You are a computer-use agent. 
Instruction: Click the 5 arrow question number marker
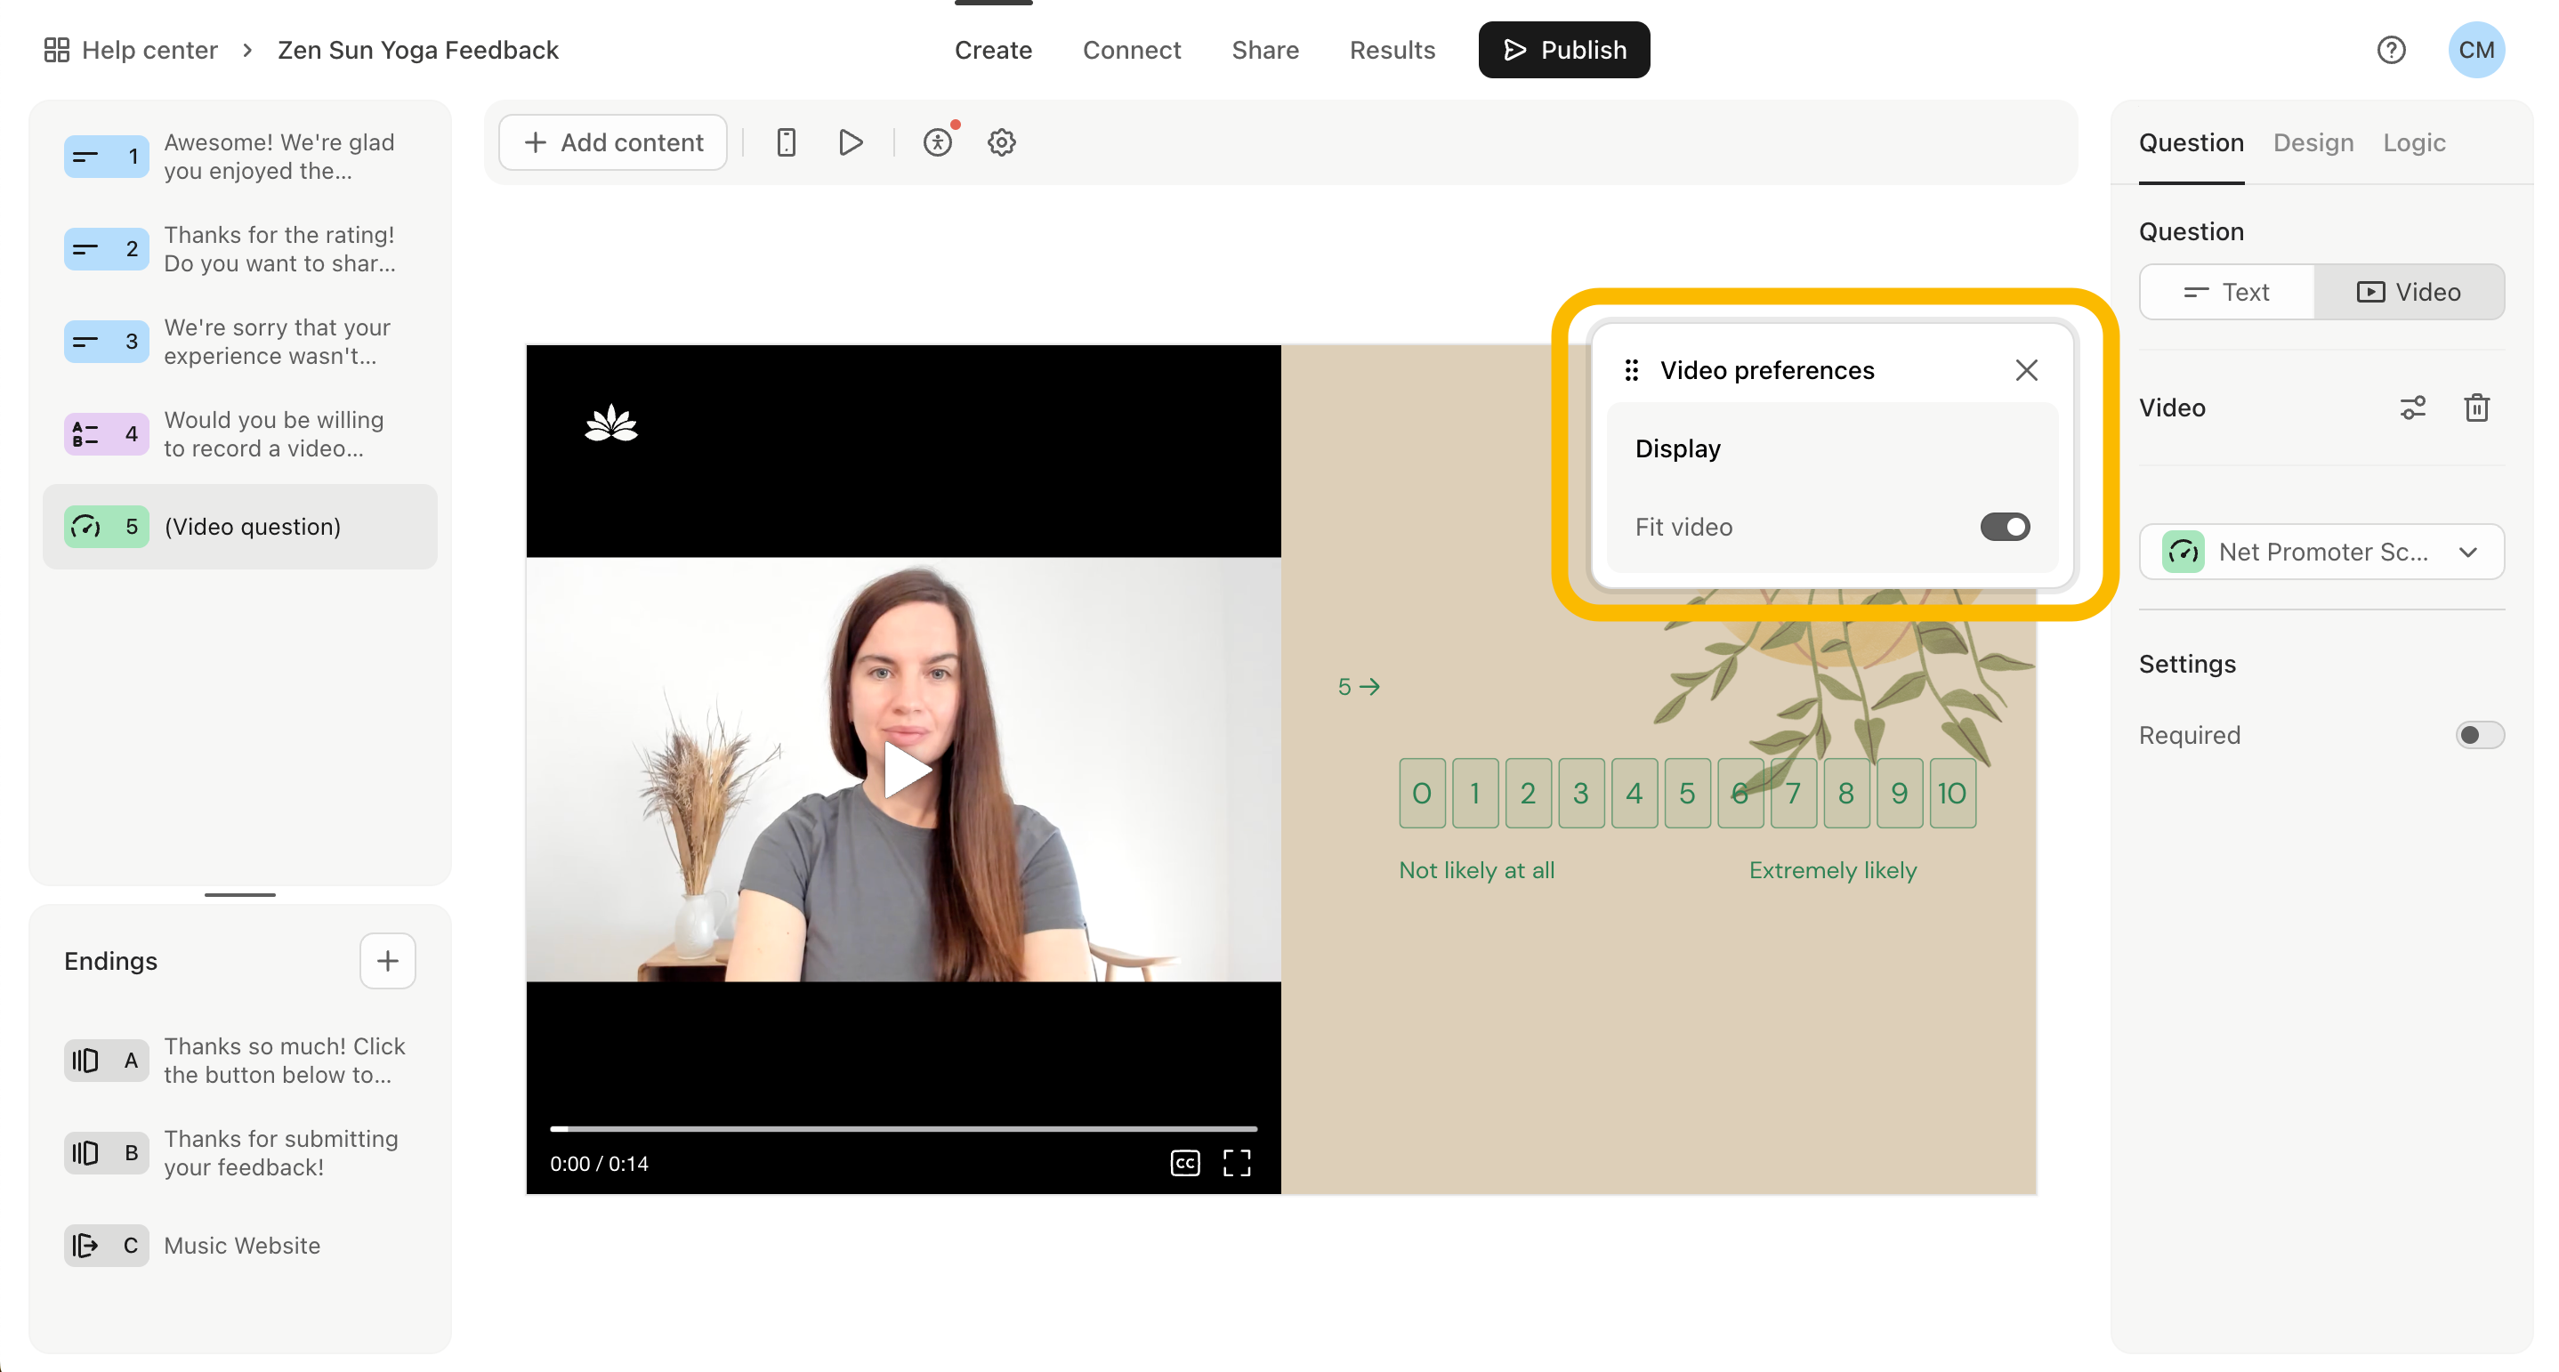1358,685
